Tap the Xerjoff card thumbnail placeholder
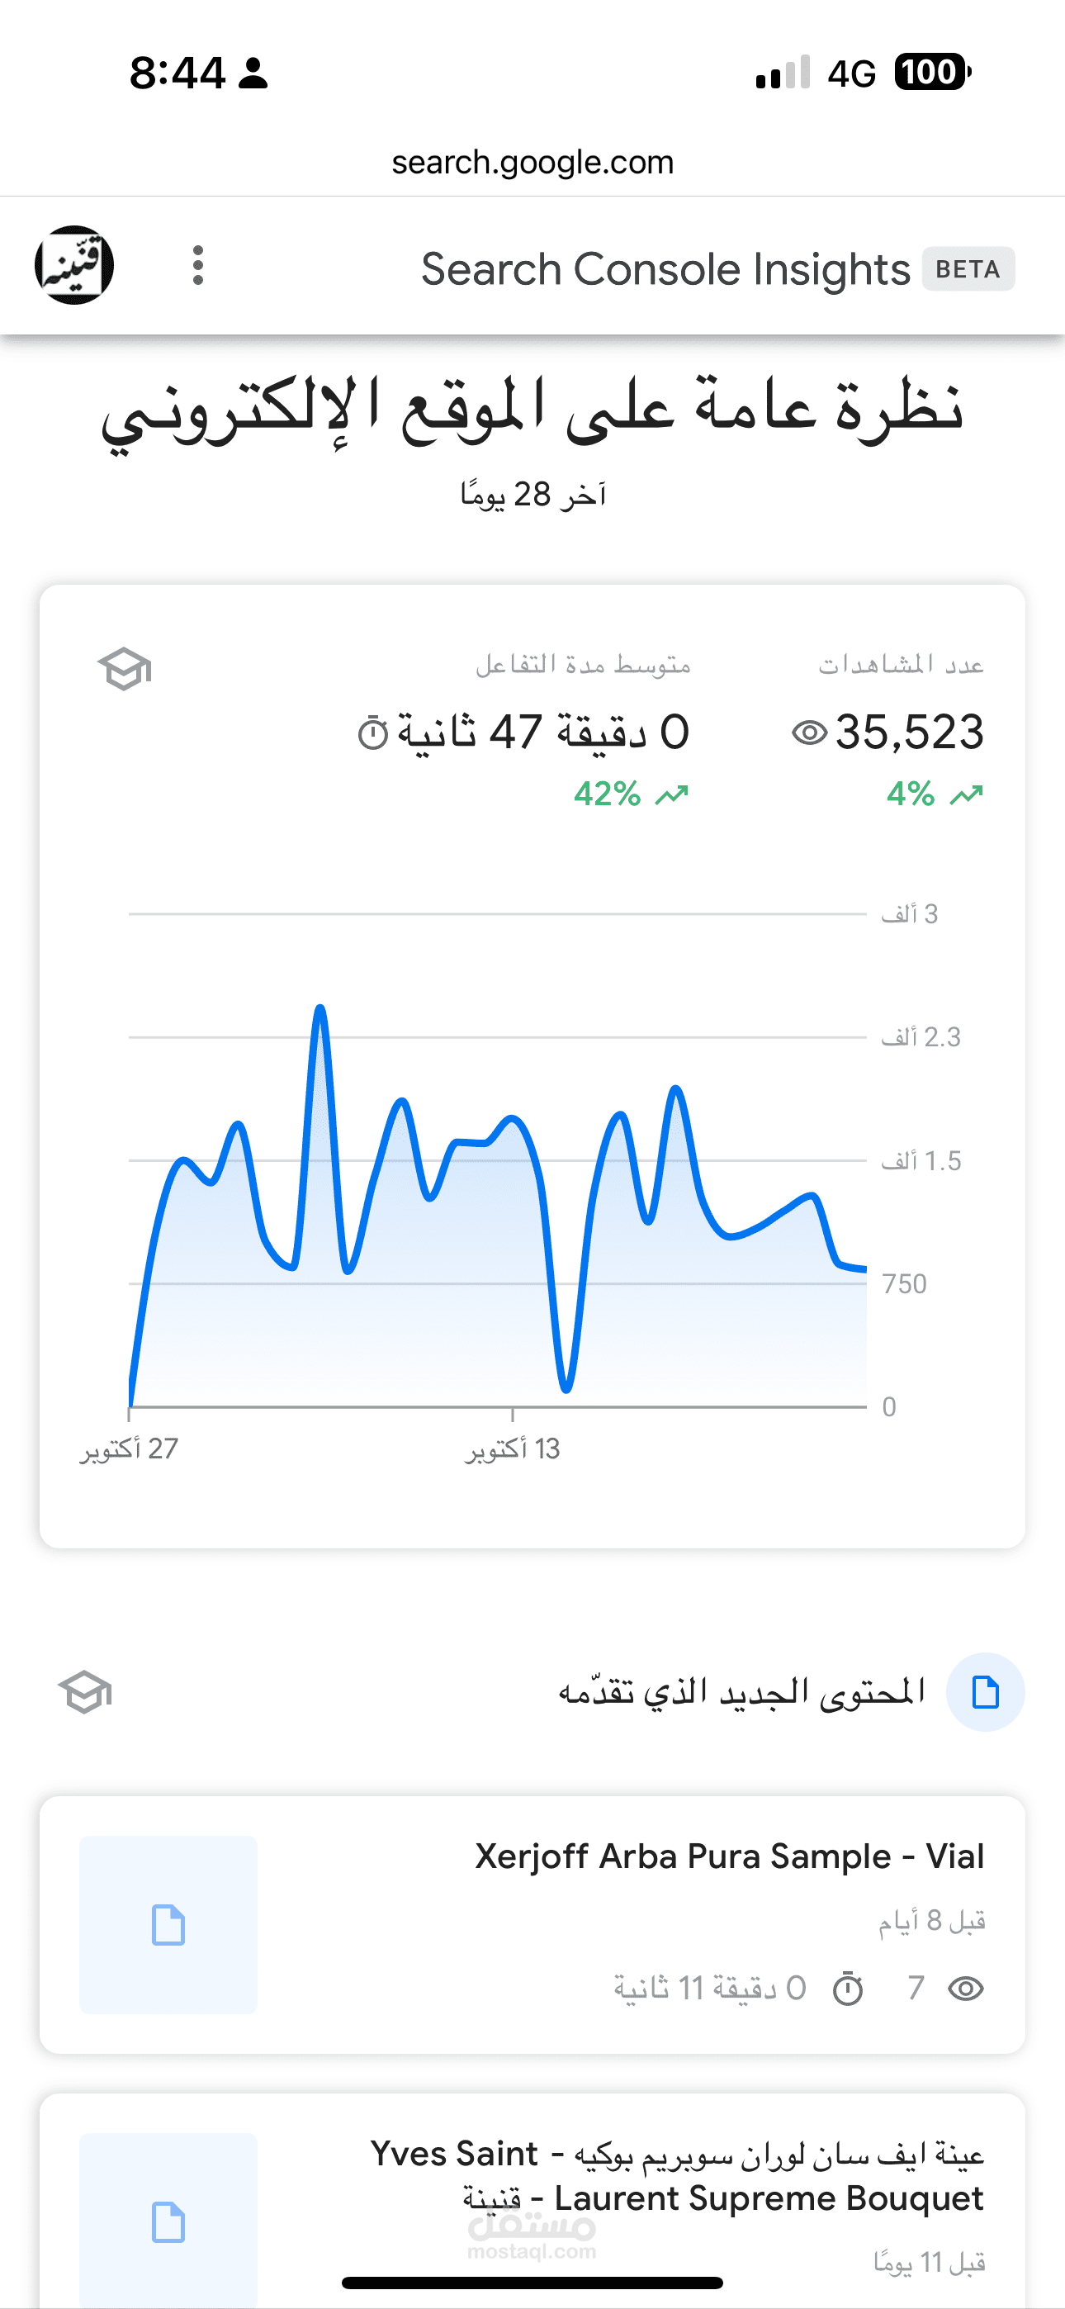 click(x=168, y=1924)
